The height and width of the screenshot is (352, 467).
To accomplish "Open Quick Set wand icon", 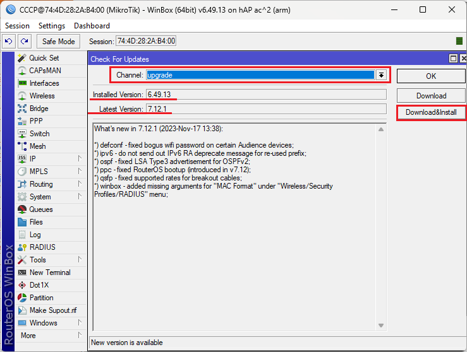I will (x=21, y=58).
